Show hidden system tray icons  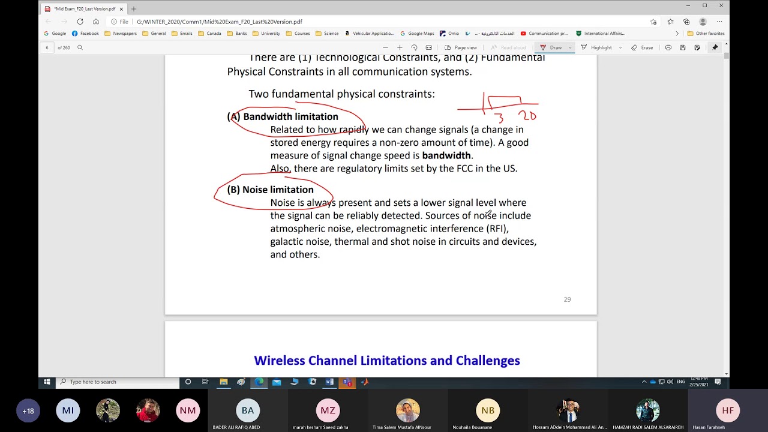(644, 382)
